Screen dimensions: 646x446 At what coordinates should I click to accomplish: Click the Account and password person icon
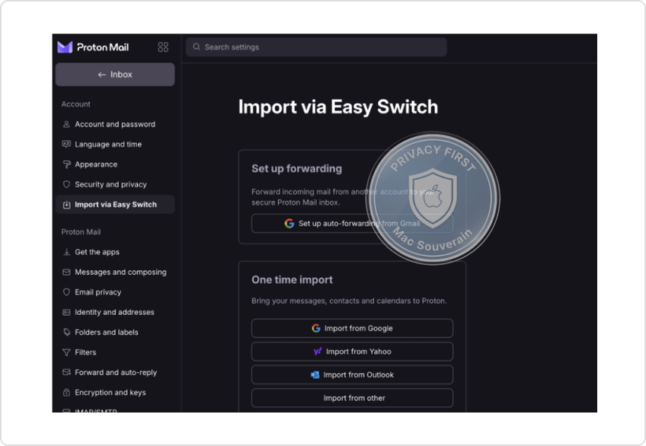(66, 124)
